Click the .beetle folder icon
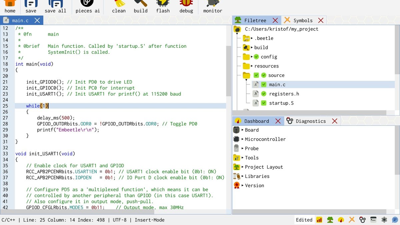The image size is (400, 225). pos(246,38)
